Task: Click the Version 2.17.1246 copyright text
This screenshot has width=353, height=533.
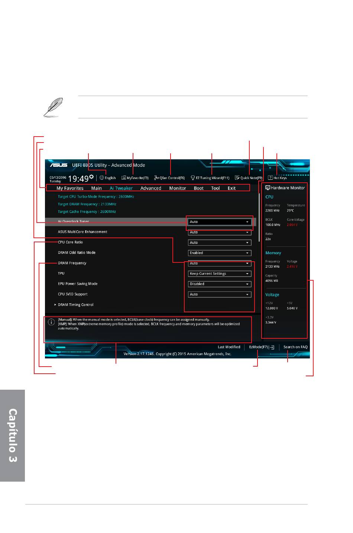Action: pos(177,354)
